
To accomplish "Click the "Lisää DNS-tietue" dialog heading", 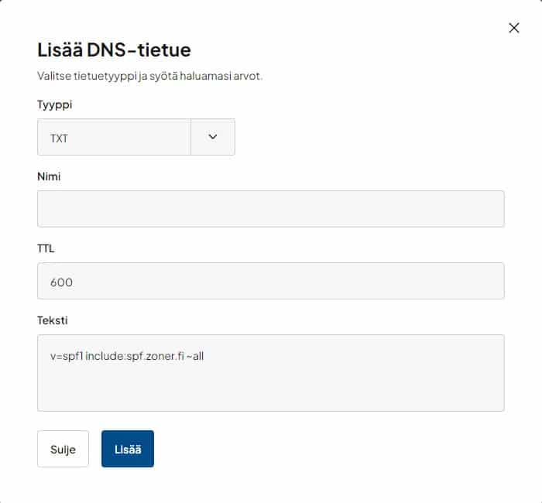I will (x=114, y=50).
